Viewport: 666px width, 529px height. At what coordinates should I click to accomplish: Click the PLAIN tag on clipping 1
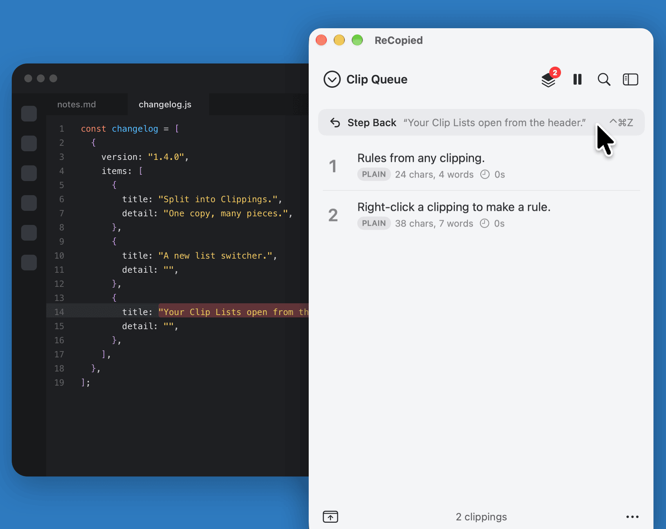[x=374, y=174]
